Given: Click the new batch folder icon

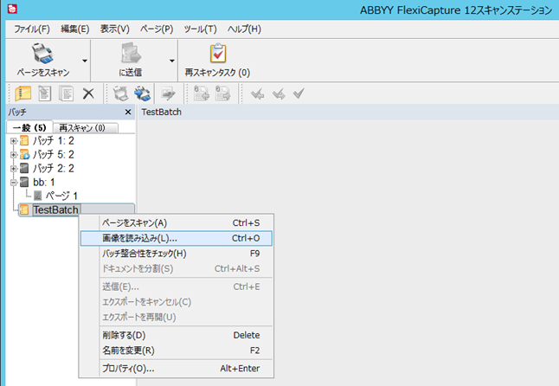Looking at the screenshot, I should point(23,93).
